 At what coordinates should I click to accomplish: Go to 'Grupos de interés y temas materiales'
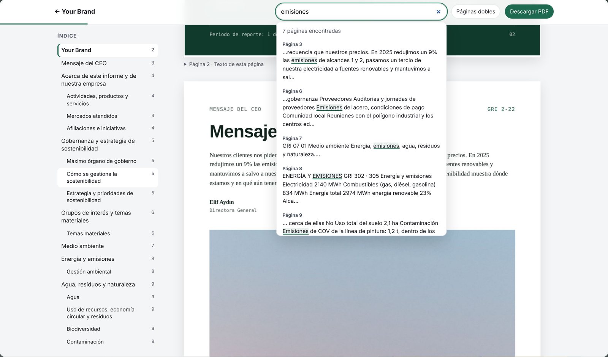point(108,216)
